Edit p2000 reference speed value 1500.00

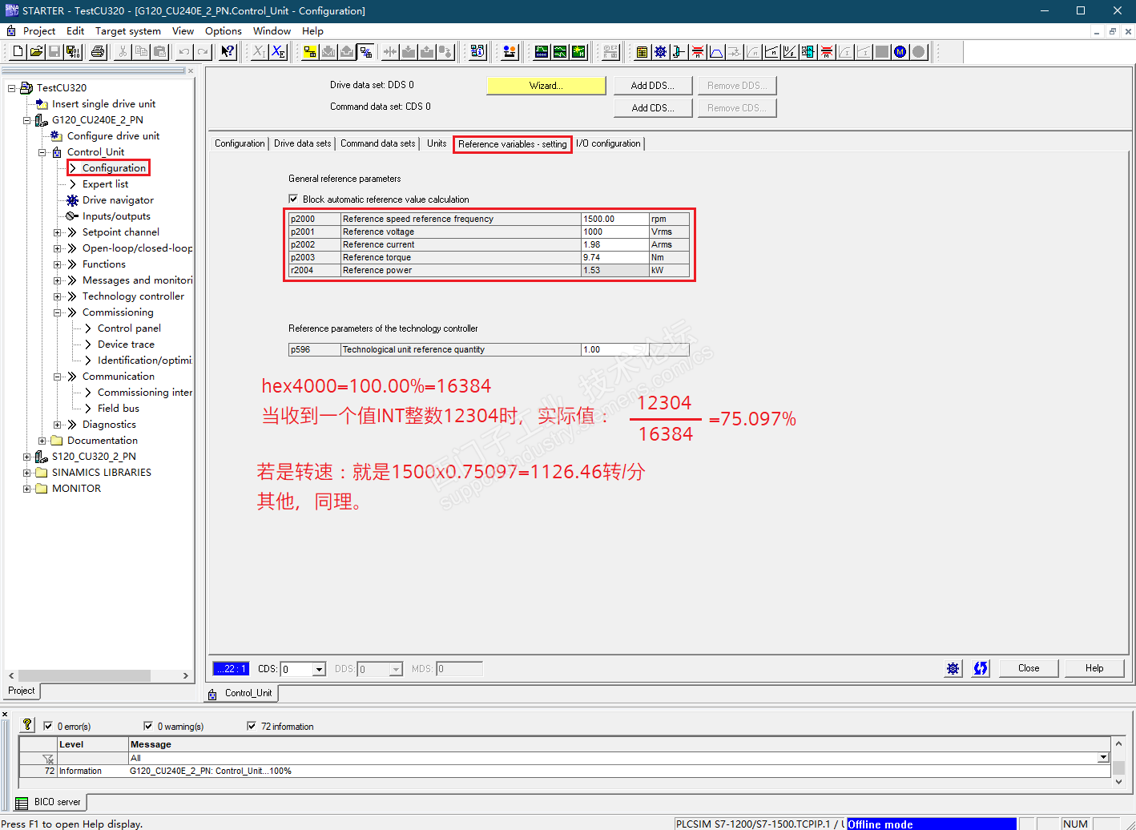[614, 219]
